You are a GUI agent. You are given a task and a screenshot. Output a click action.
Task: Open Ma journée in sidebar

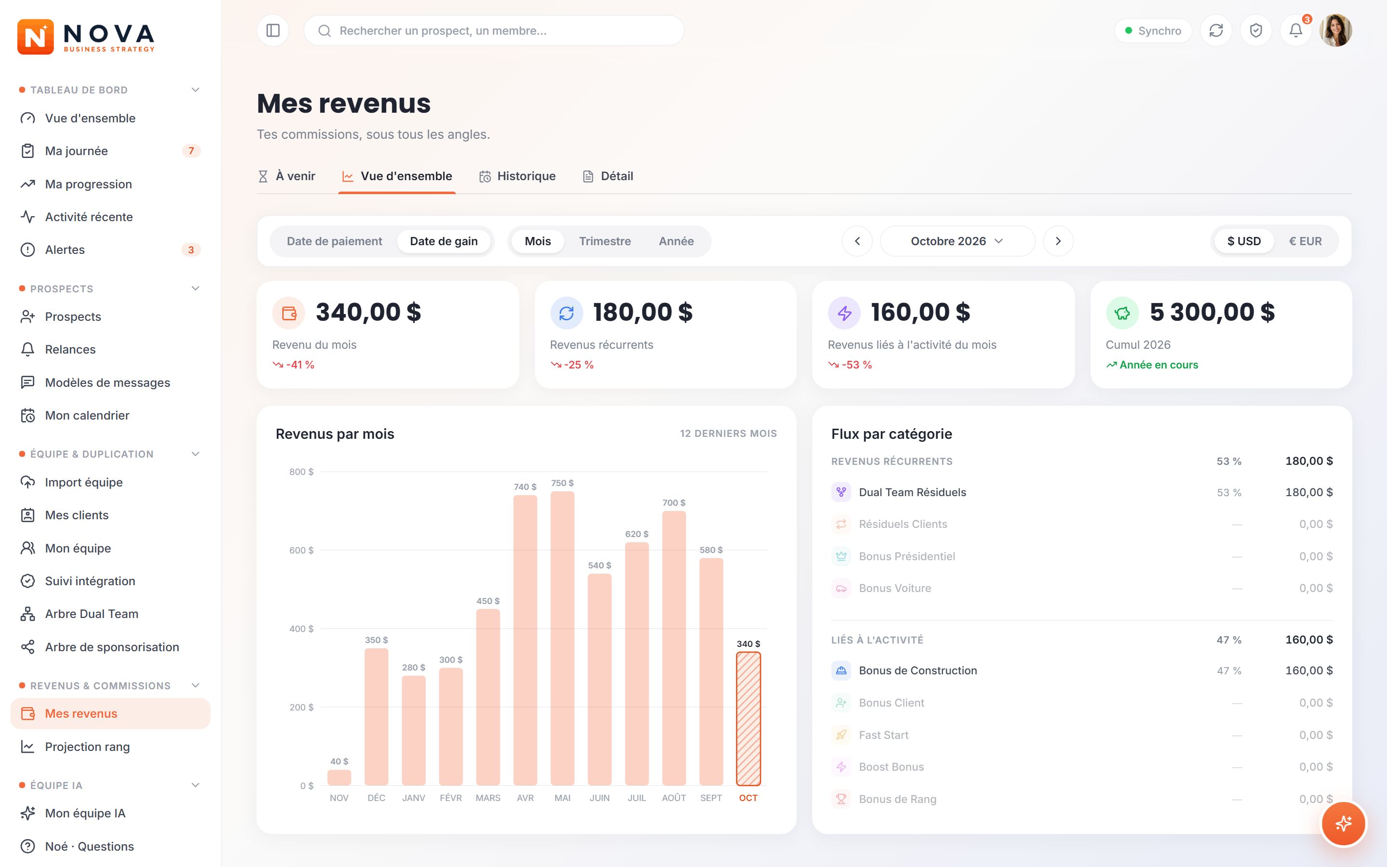click(111, 151)
